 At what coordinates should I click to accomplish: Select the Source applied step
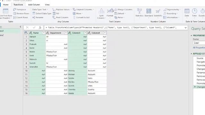[200, 58]
